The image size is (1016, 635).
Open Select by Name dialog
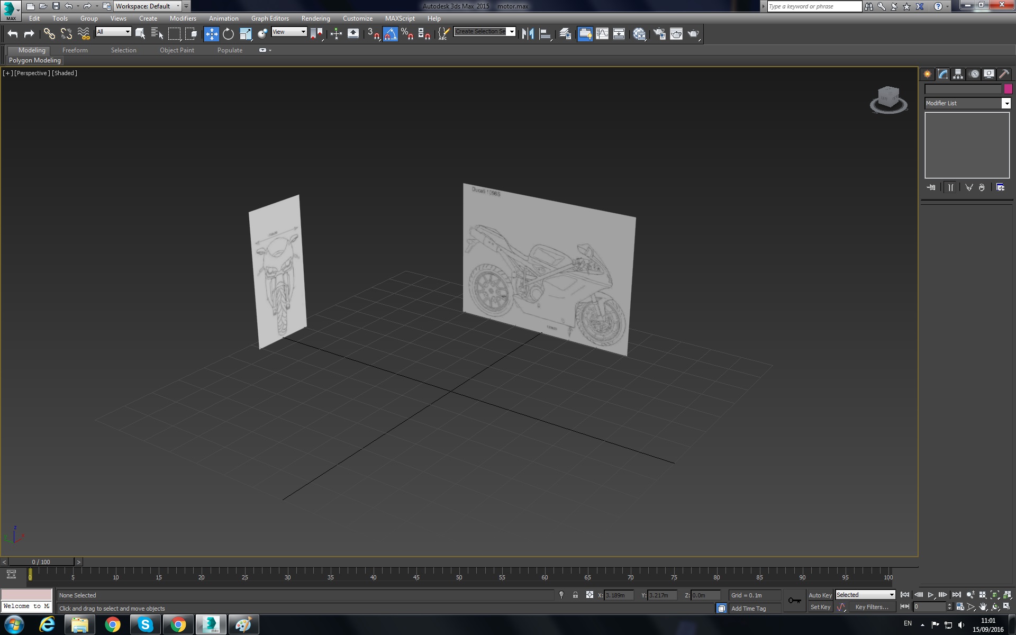157,34
